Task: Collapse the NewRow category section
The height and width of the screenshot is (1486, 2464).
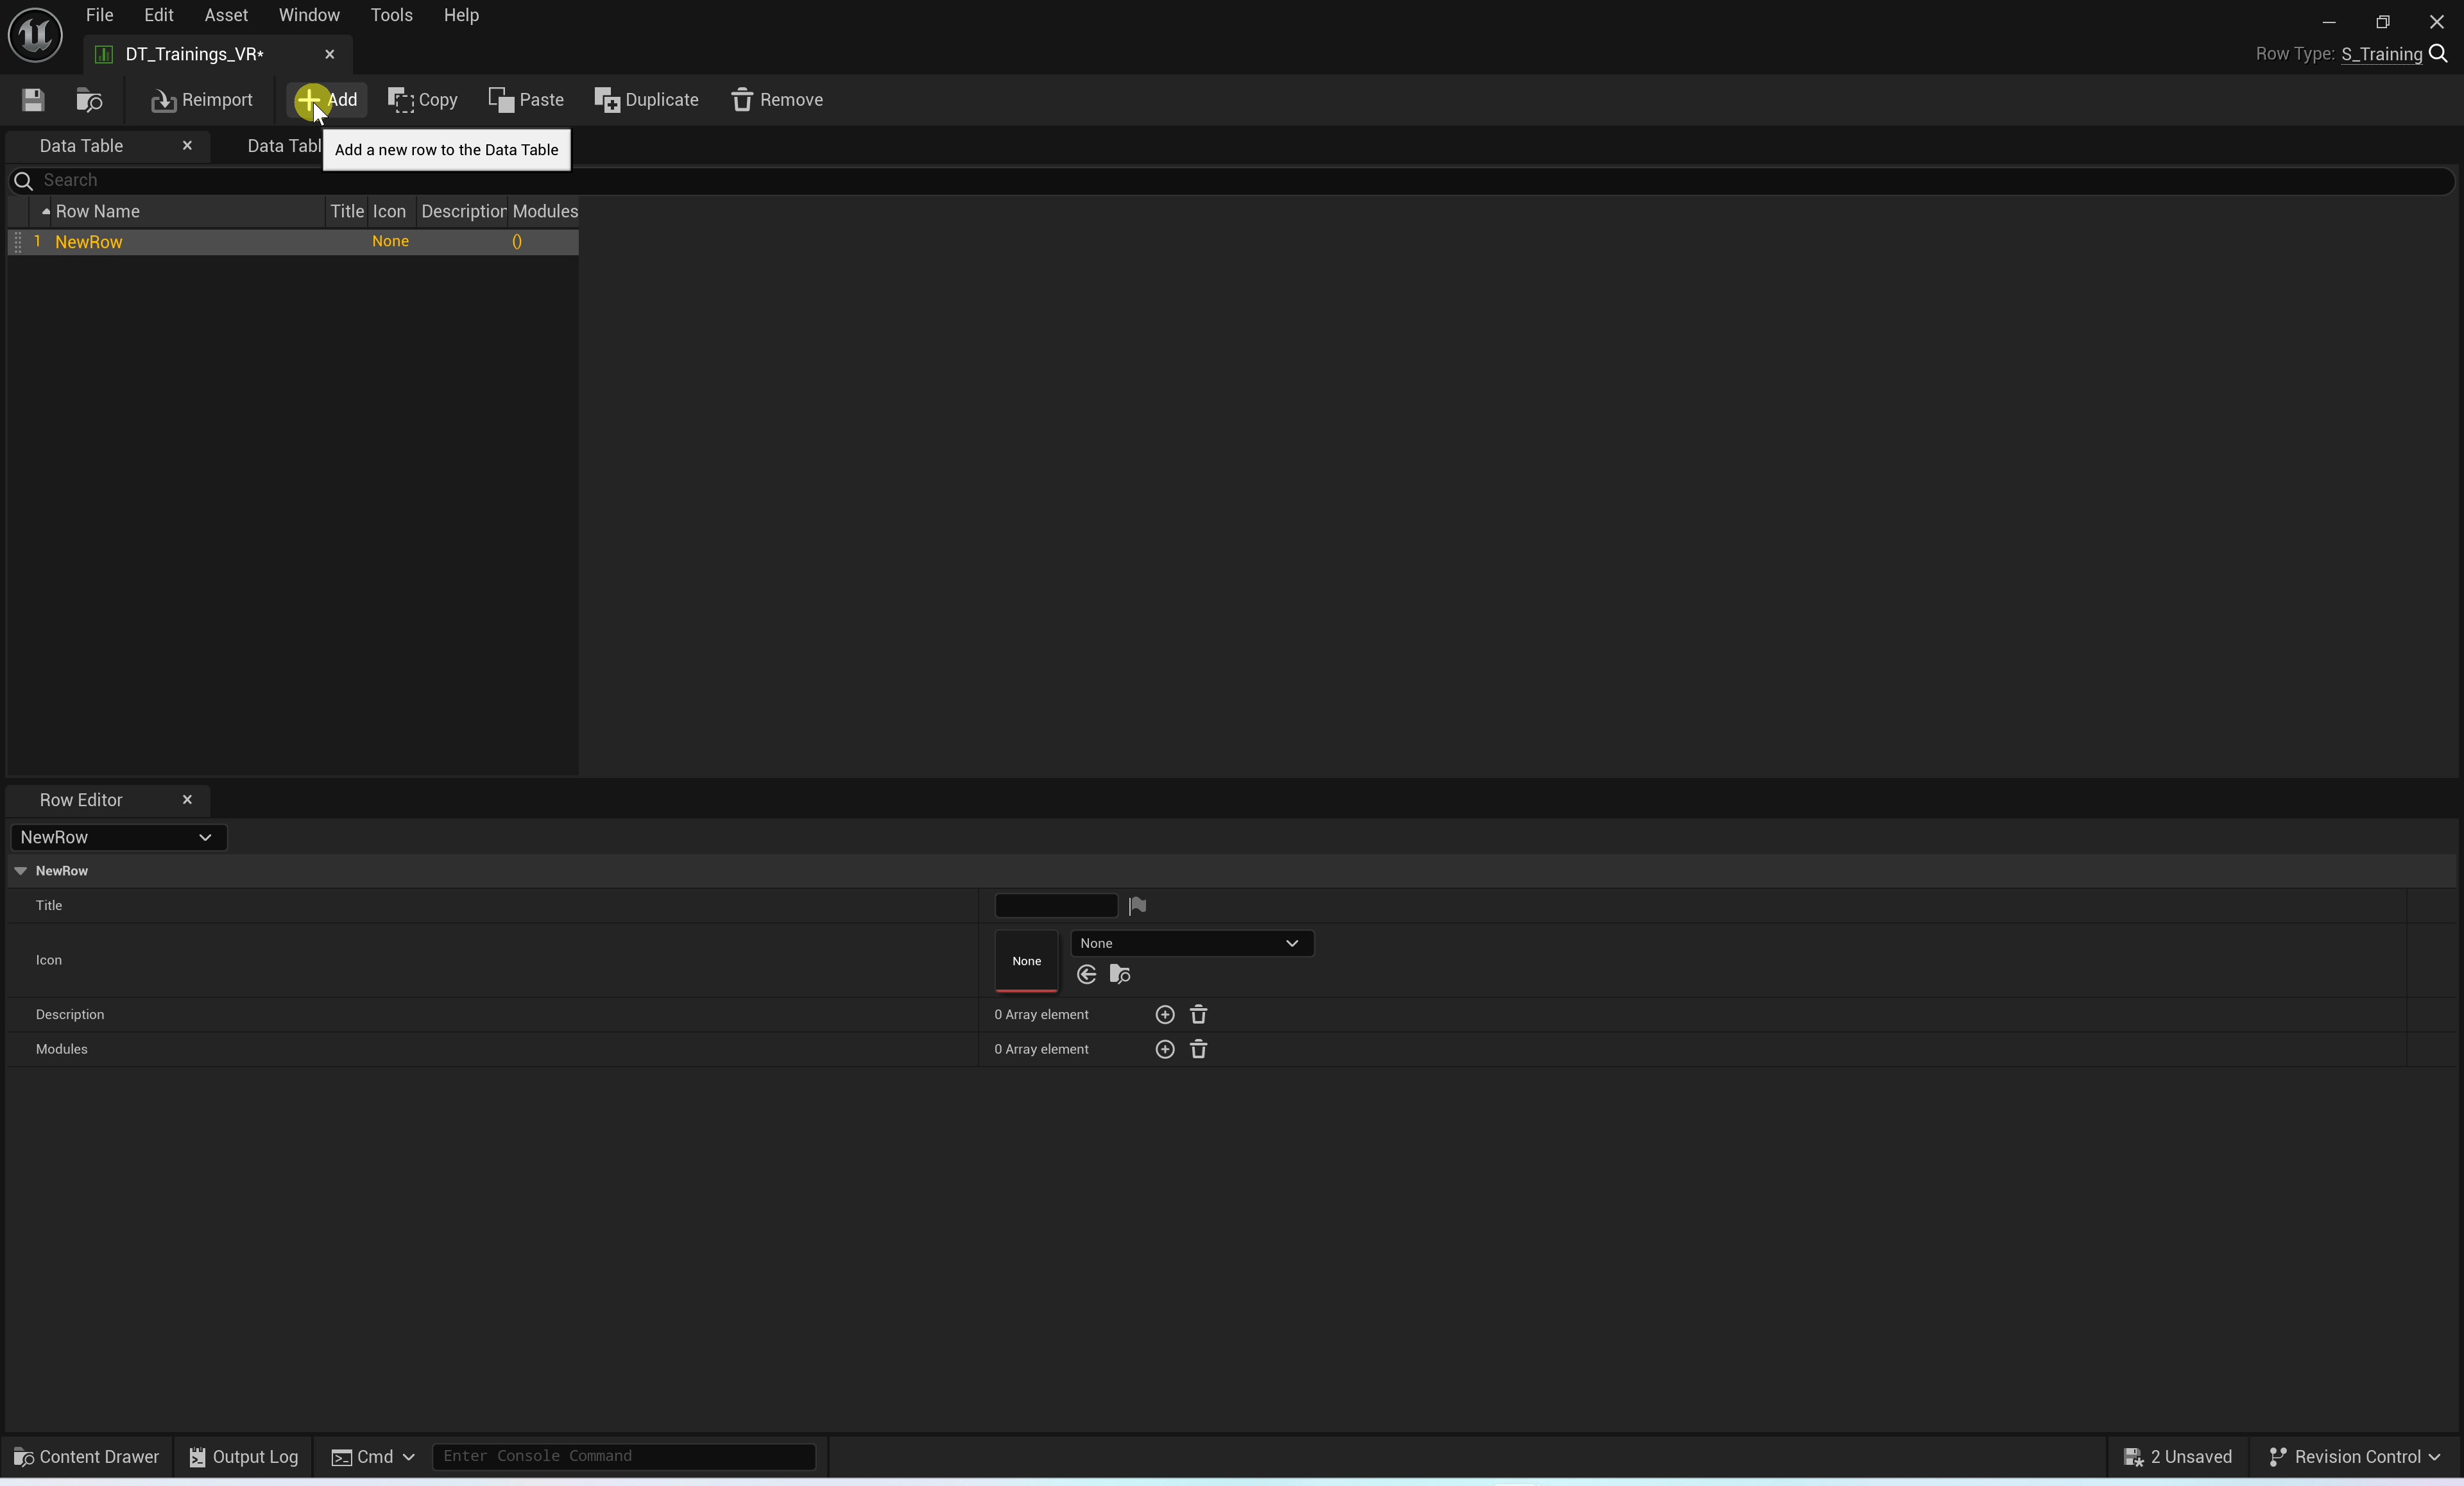Action: (x=20, y=872)
